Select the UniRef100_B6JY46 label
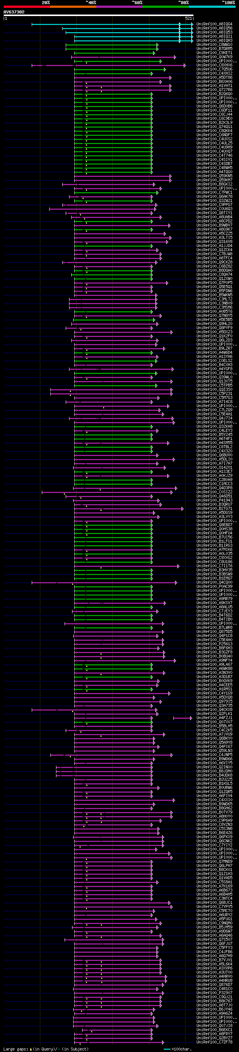 click(x=214, y=1009)
